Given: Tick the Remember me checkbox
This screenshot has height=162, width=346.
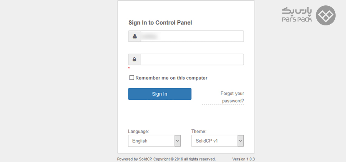Looking at the screenshot, I should click(x=132, y=78).
